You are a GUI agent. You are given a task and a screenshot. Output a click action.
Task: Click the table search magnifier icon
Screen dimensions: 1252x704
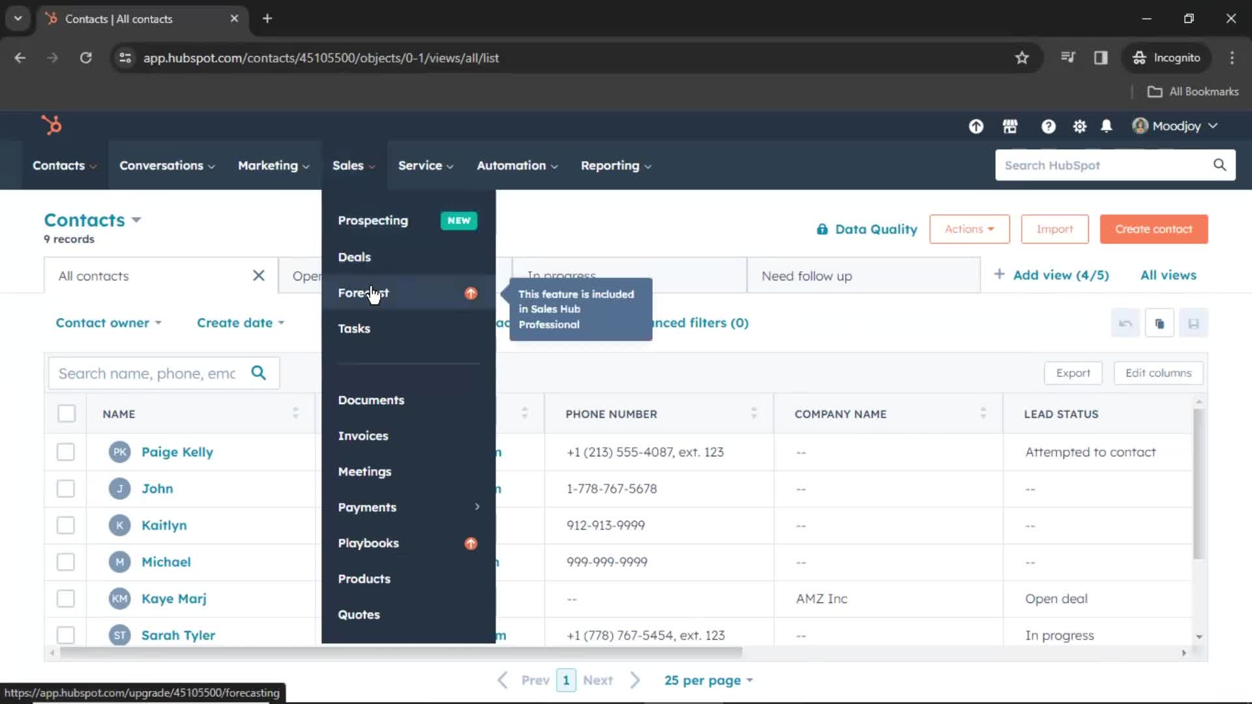[258, 373]
